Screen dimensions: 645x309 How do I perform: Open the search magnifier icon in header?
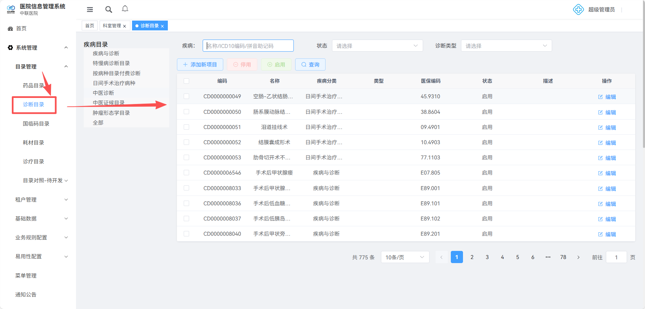pos(108,9)
